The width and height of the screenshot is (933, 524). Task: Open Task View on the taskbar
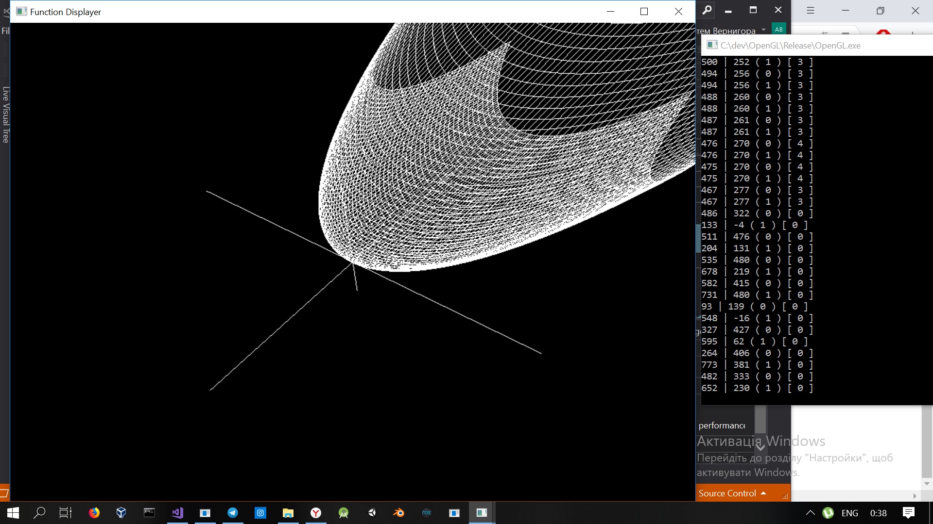click(66, 513)
